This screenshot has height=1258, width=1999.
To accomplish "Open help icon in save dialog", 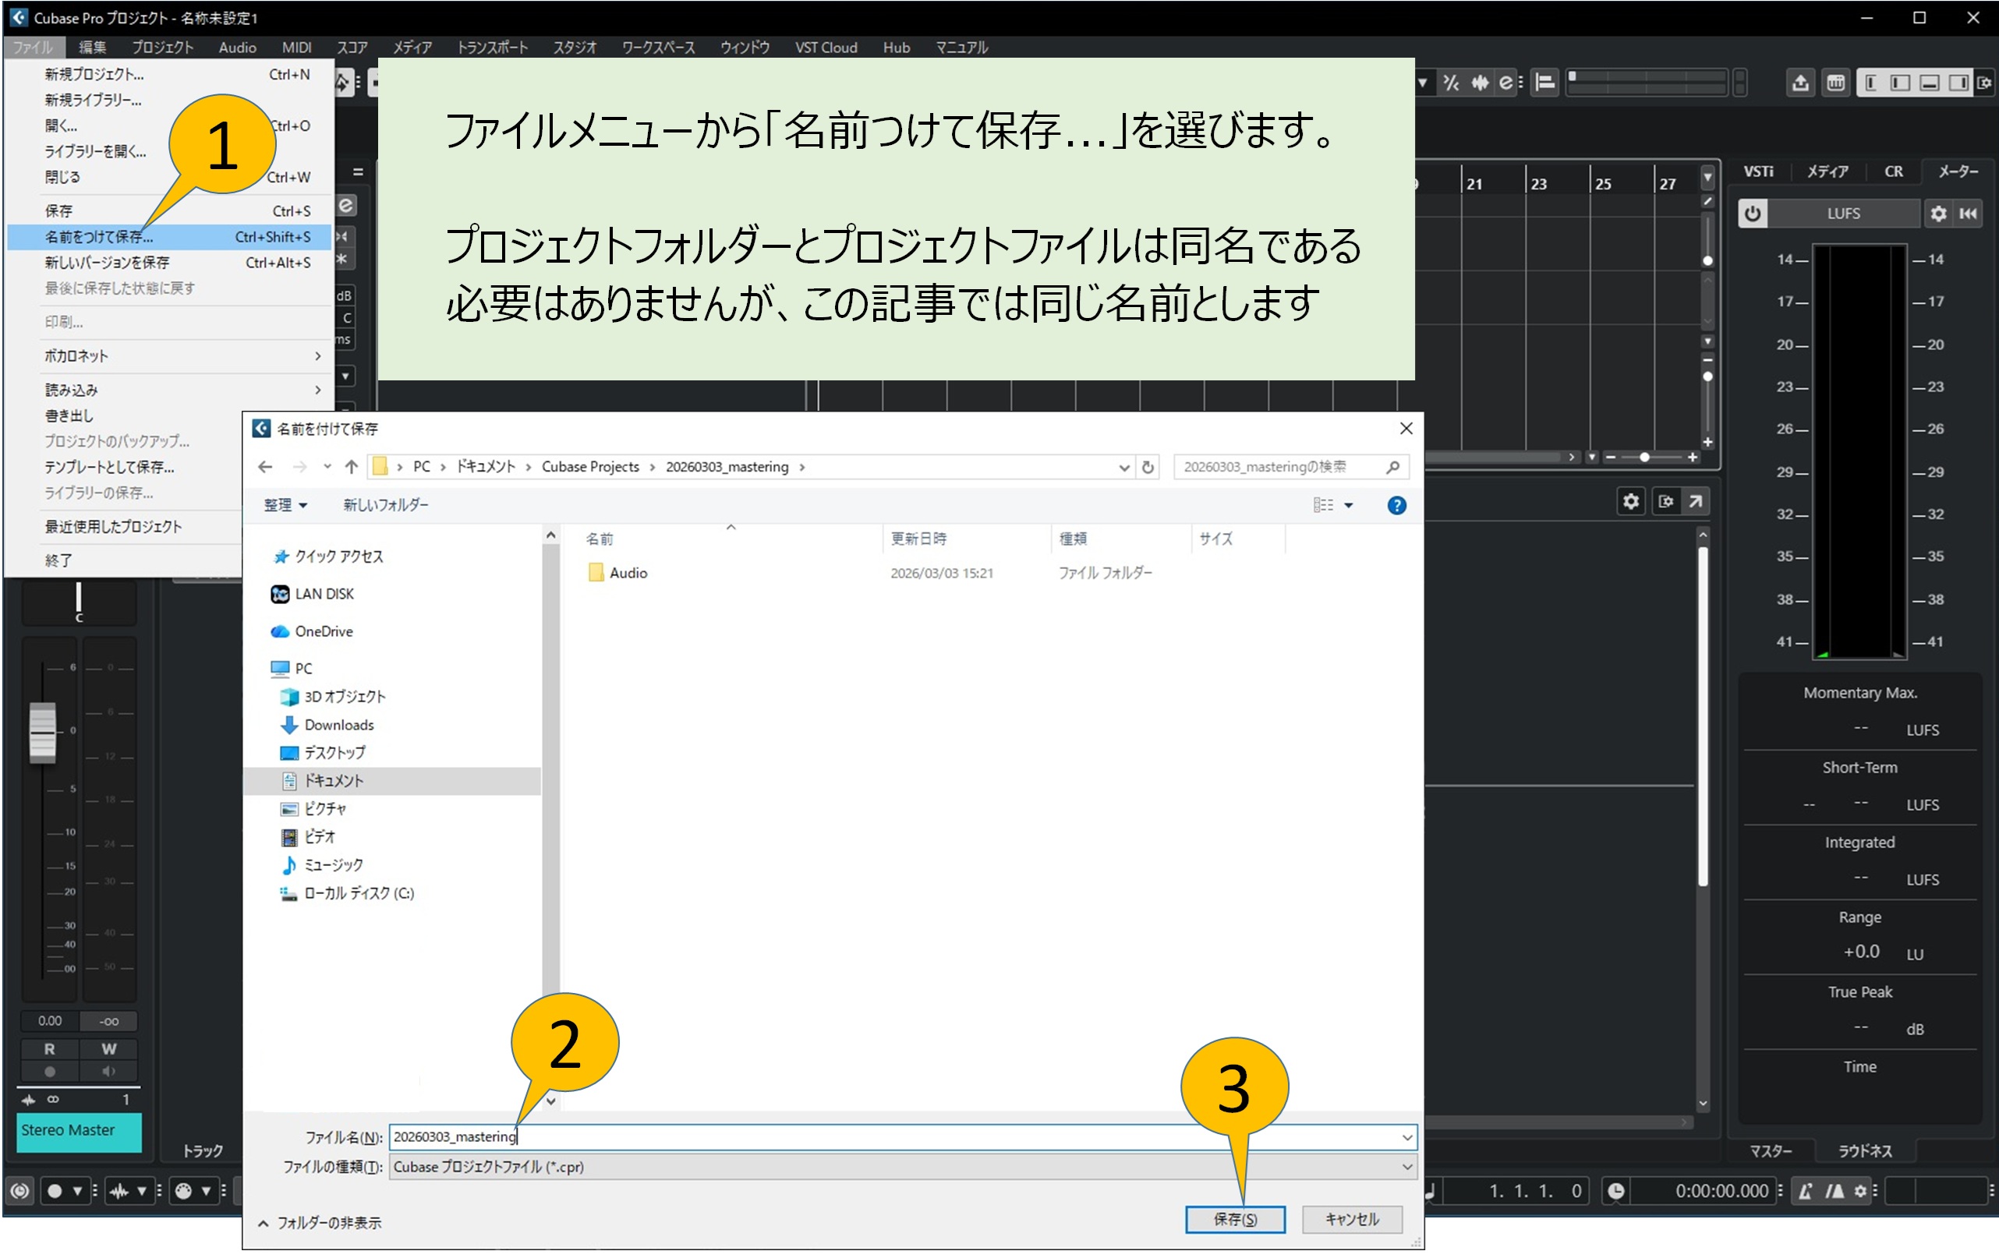I will (1396, 505).
